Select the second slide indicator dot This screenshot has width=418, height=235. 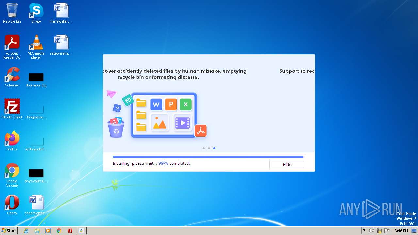[209, 148]
